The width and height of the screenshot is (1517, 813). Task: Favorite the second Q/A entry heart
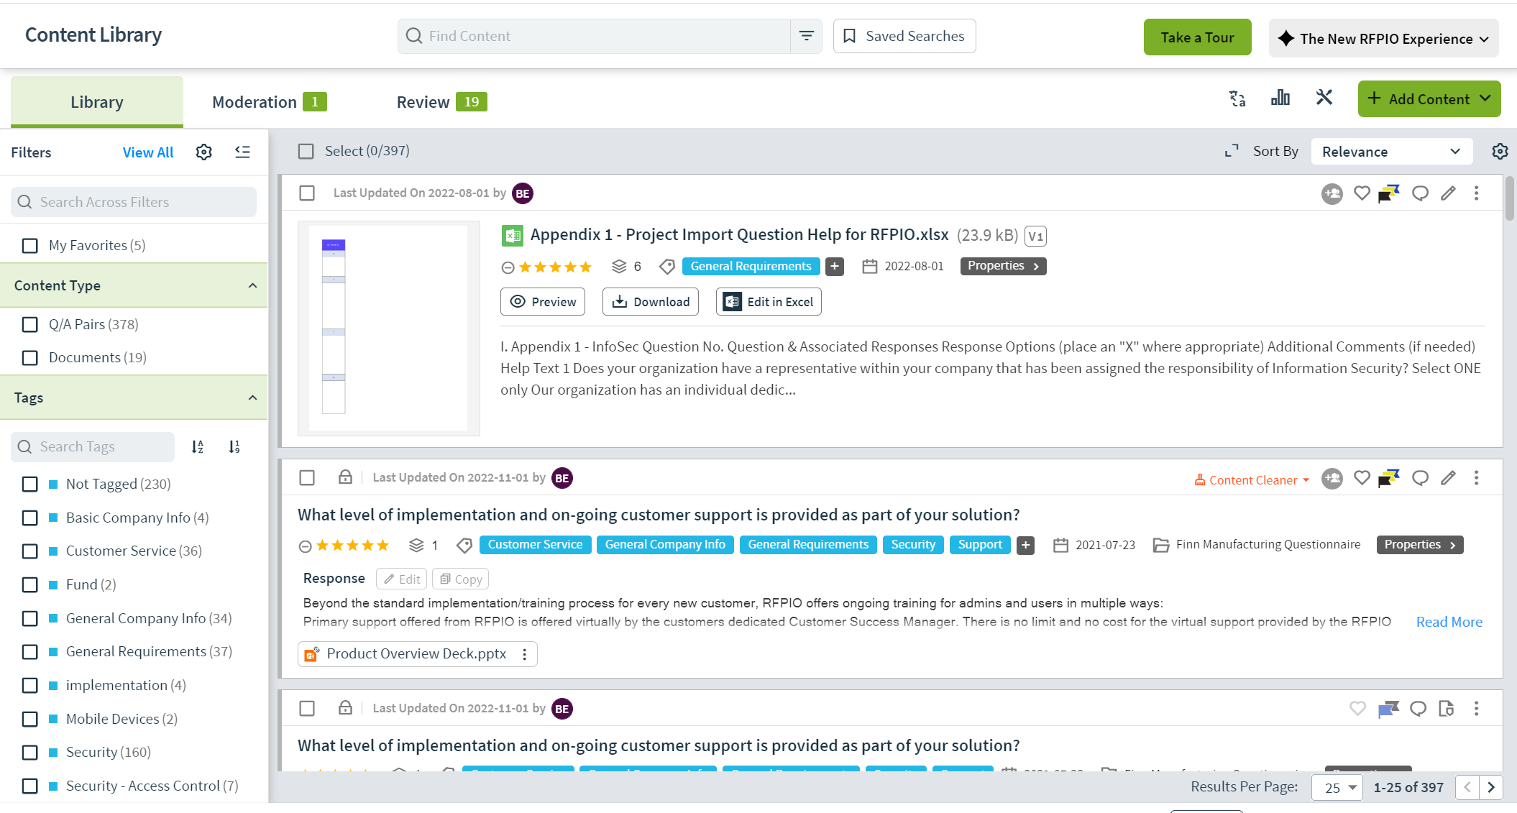[x=1362, y=478]
